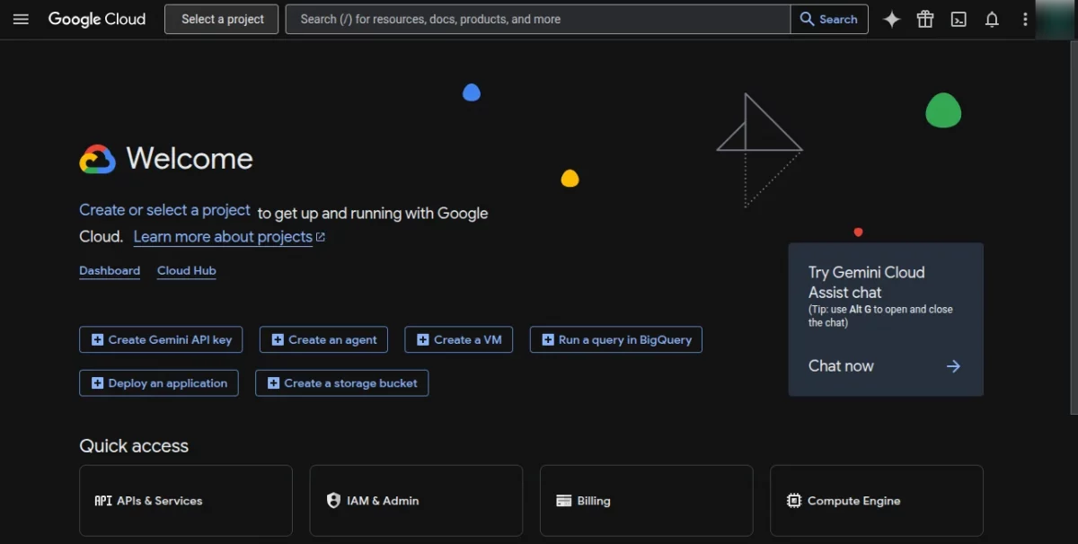1078x544 pixels.
Task: Click the APIs & Services API icon
Action: click(x=102, y=501)
